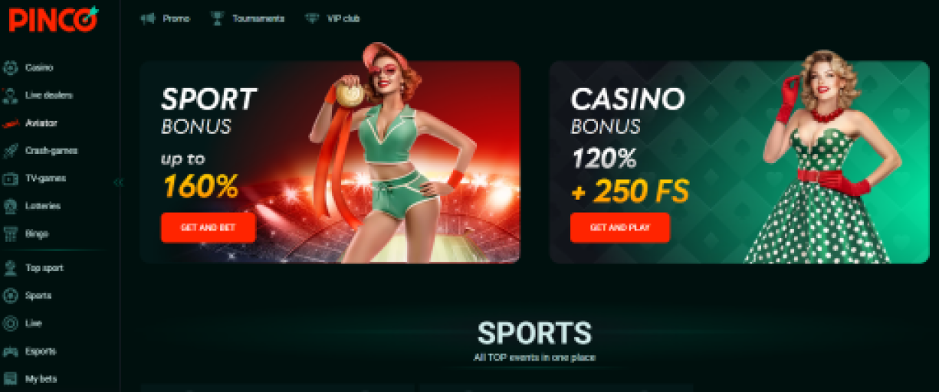939x392 pixels.
Task: Click the Casino Bonus banner image
Action: coord(739,162)
